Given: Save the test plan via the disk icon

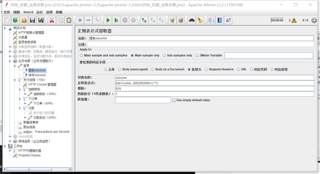Looking at the screenshot, I should [x=32, y=20].
